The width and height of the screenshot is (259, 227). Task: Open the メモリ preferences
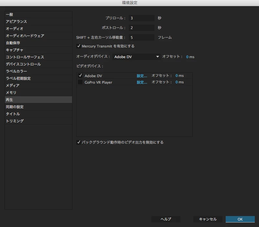click(x=38, y=93)
